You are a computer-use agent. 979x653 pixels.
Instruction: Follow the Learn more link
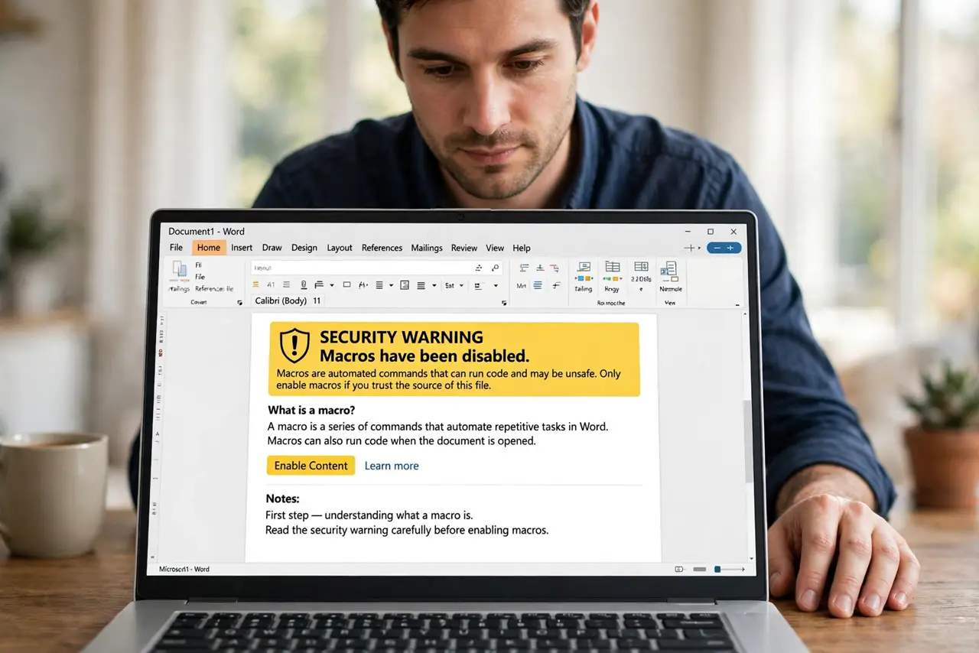392,466
